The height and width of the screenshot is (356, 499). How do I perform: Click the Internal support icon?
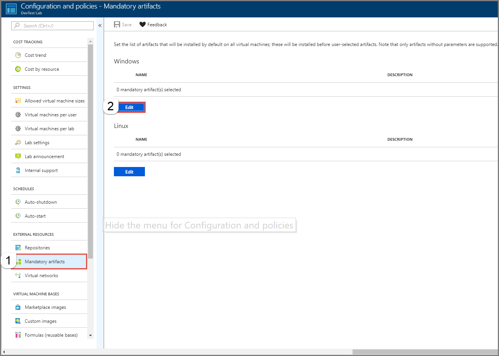click(x=18, y=170)
